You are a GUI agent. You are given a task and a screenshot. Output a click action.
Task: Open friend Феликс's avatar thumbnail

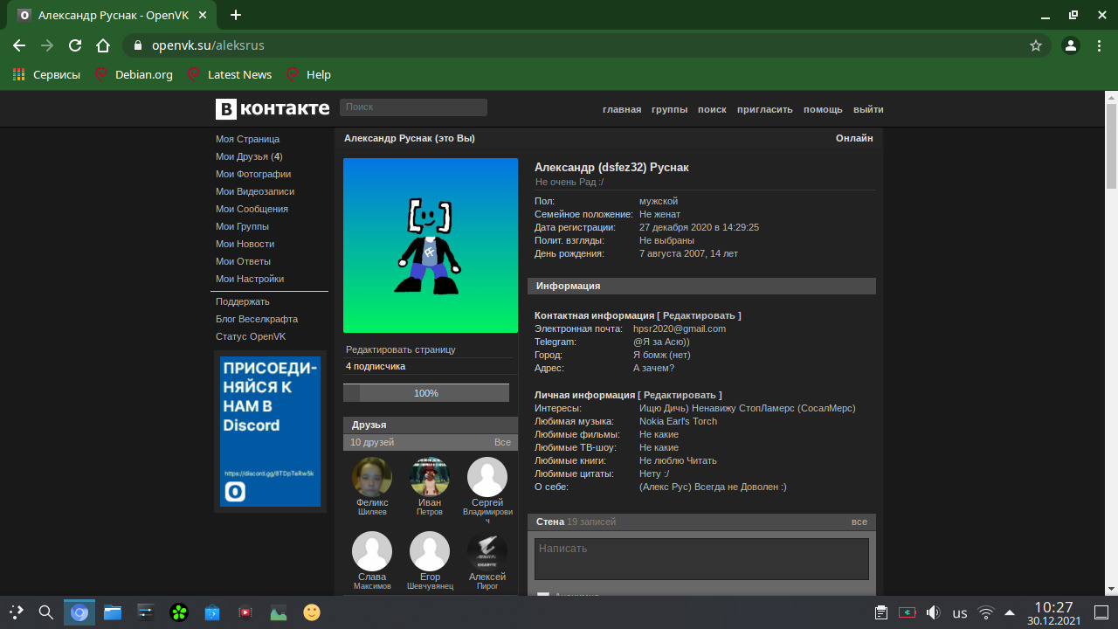point(372,477)
